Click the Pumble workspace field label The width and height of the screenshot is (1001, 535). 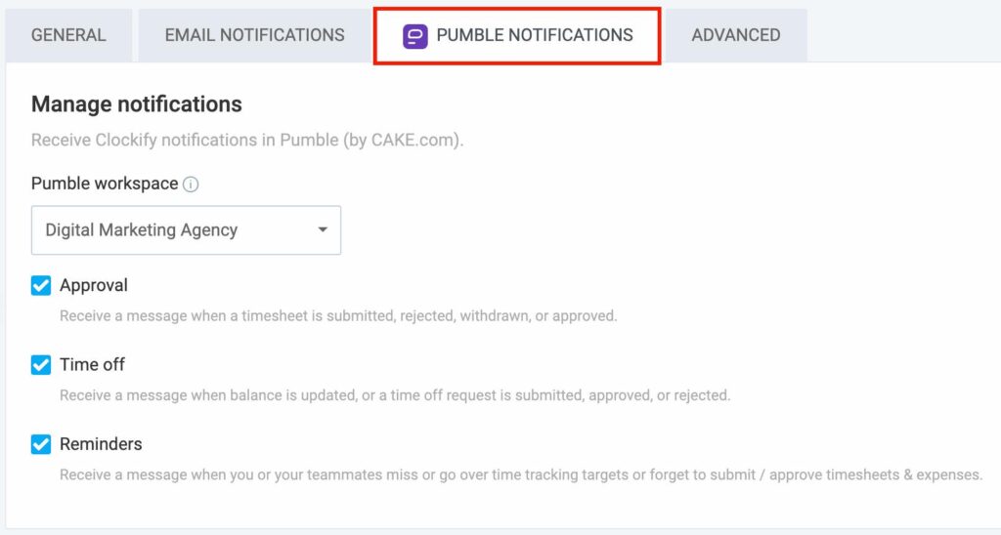point(105,184)
